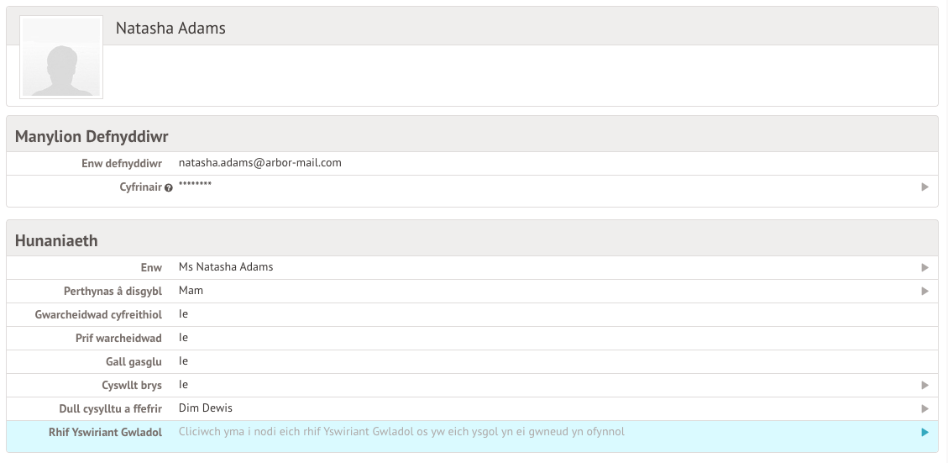Click the email natasha.adams@arbor-mail.com
This screenshot has width=948, height=463.
(x=259, y=163)
